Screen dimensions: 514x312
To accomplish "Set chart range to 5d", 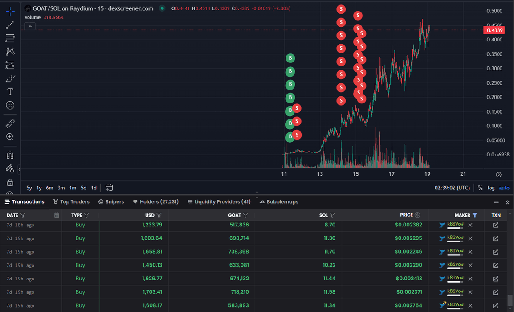I will coord(83,188).
